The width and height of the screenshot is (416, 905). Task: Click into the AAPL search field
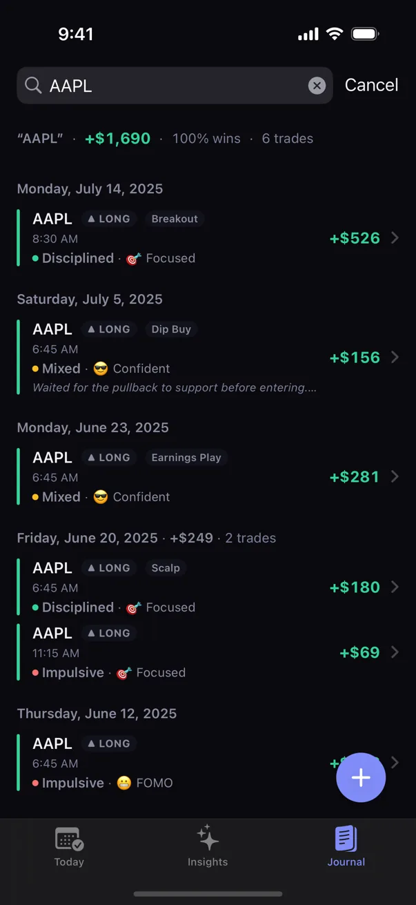[x=175, y=86]
